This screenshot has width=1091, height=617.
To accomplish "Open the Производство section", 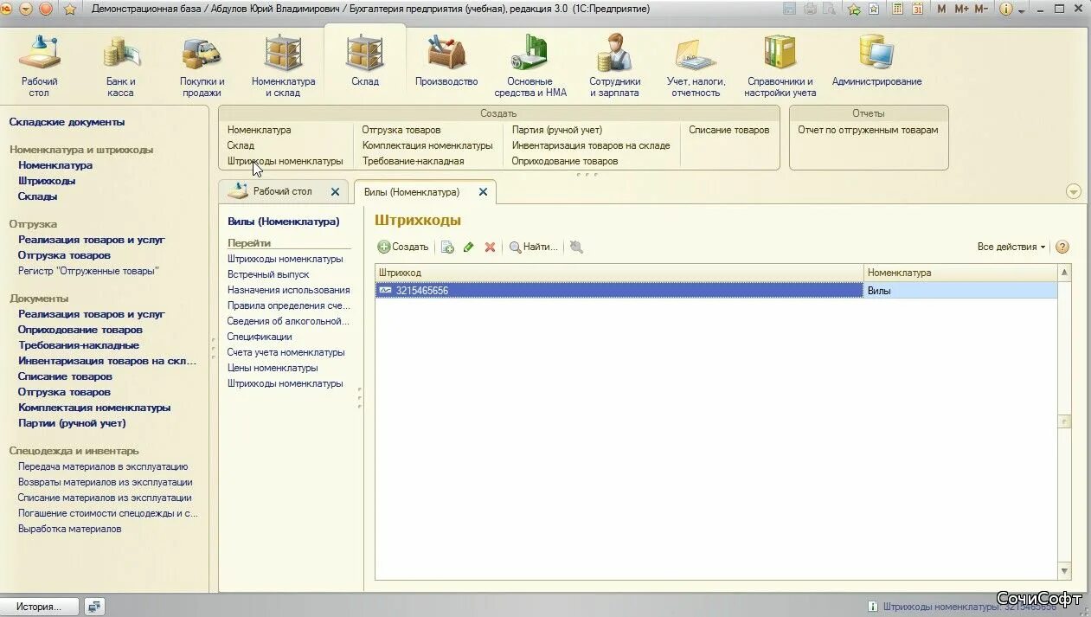I will (x=446, y=61).
